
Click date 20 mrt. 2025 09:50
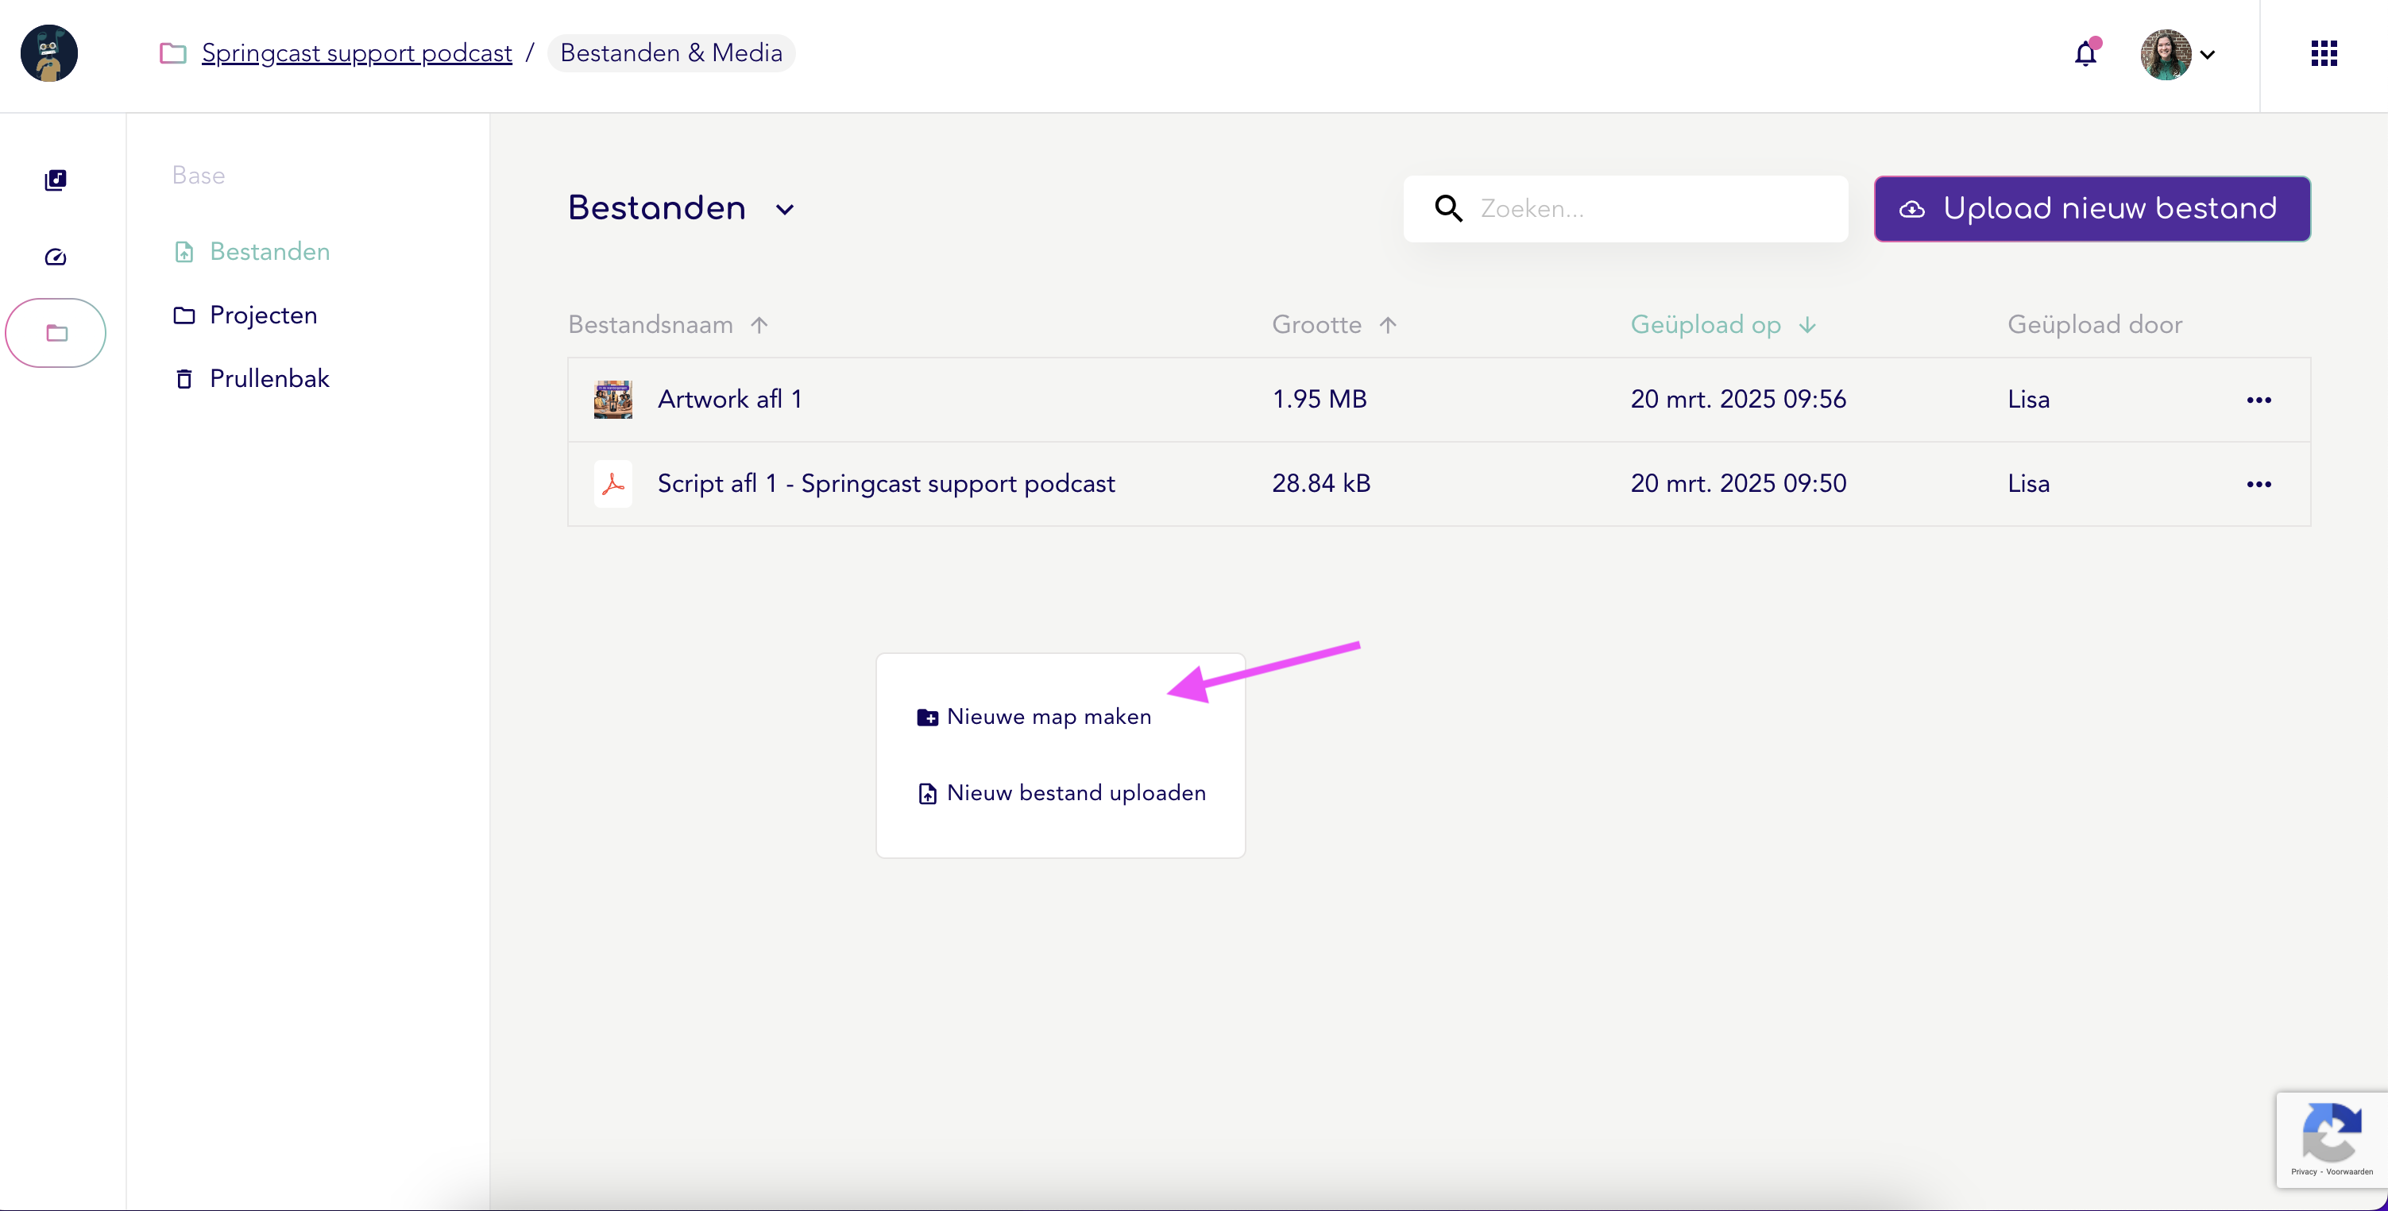pyautogui.click(x=1738, y=484)
